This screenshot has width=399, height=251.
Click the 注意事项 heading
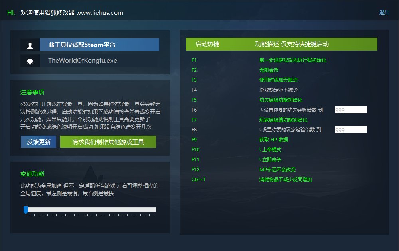click(32, 92)
